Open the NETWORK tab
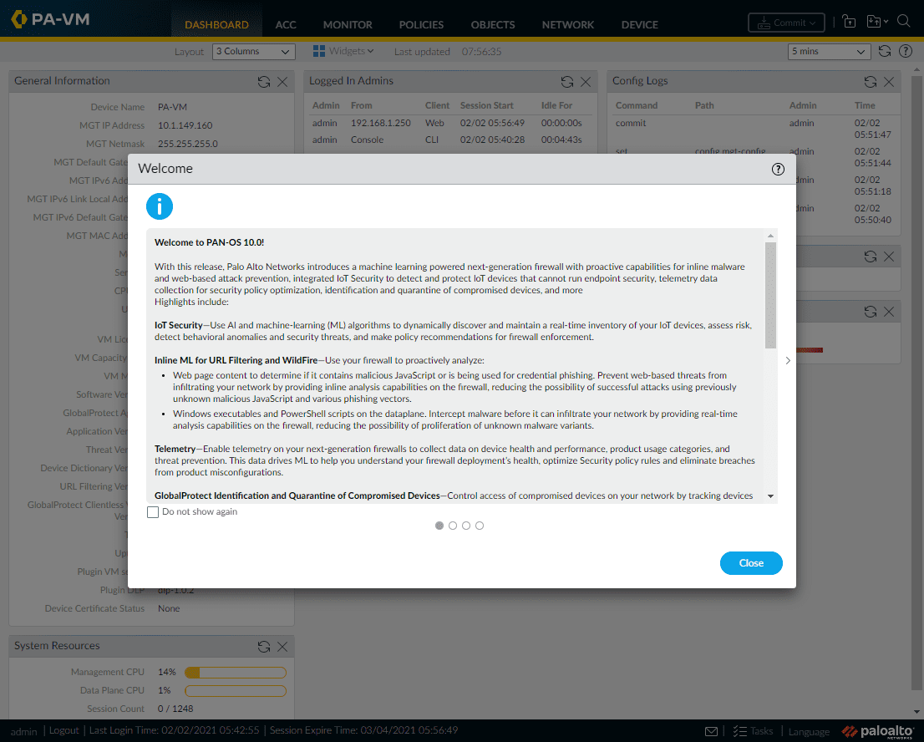 [568, 25]
